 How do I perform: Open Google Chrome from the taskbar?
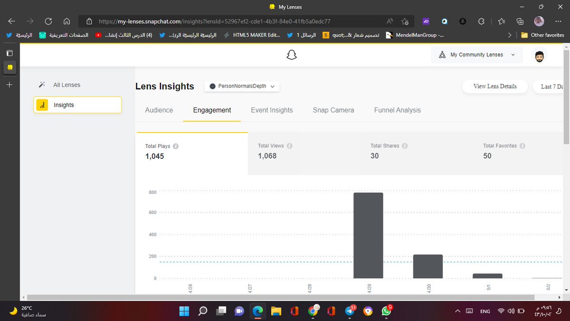point(313,311)
